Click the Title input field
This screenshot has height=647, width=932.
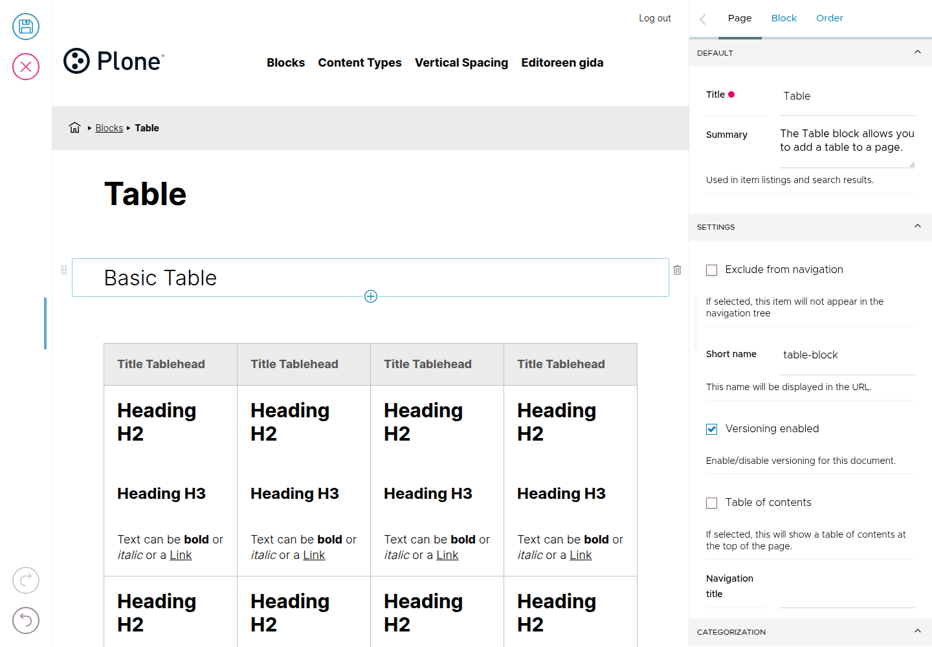click(847, 96)
